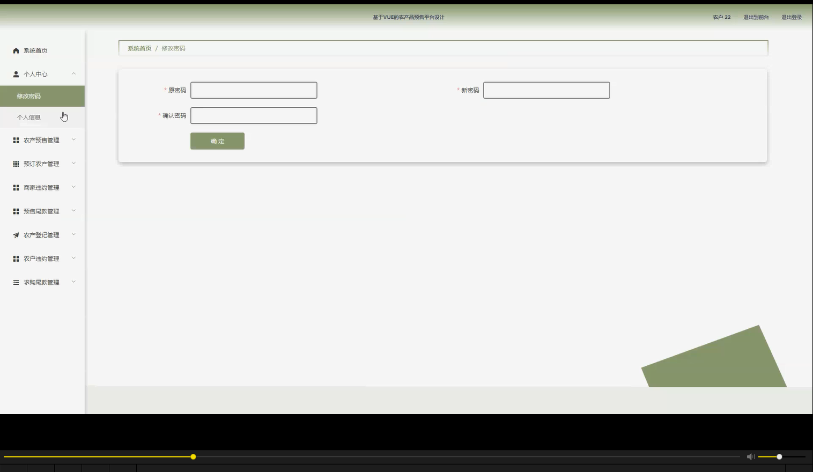Screen dimensions: 813x472
Task: Focus the 确认密码 input field
Action: tap(254, 115)
